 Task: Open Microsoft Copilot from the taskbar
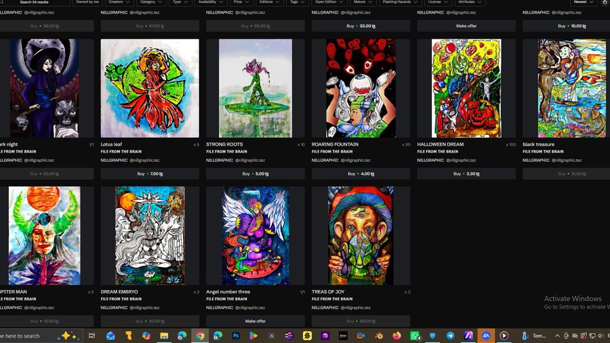click(x=146, y=336)
